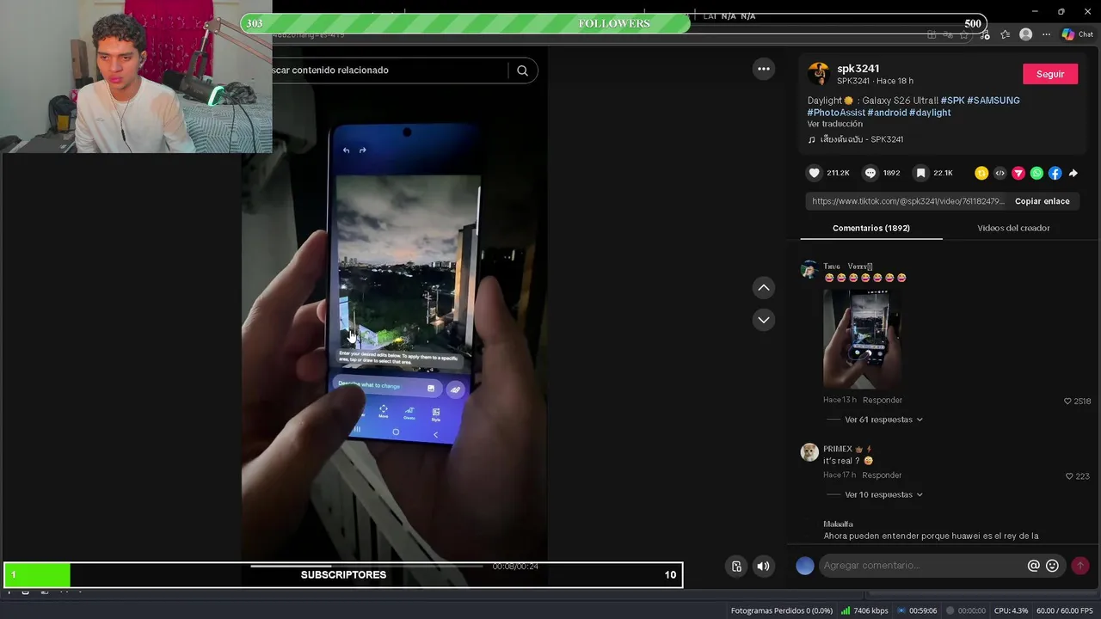Screen dimensions: 1101x619
Task: Save video with the bookmark icon
Action: tap(920, 173)
